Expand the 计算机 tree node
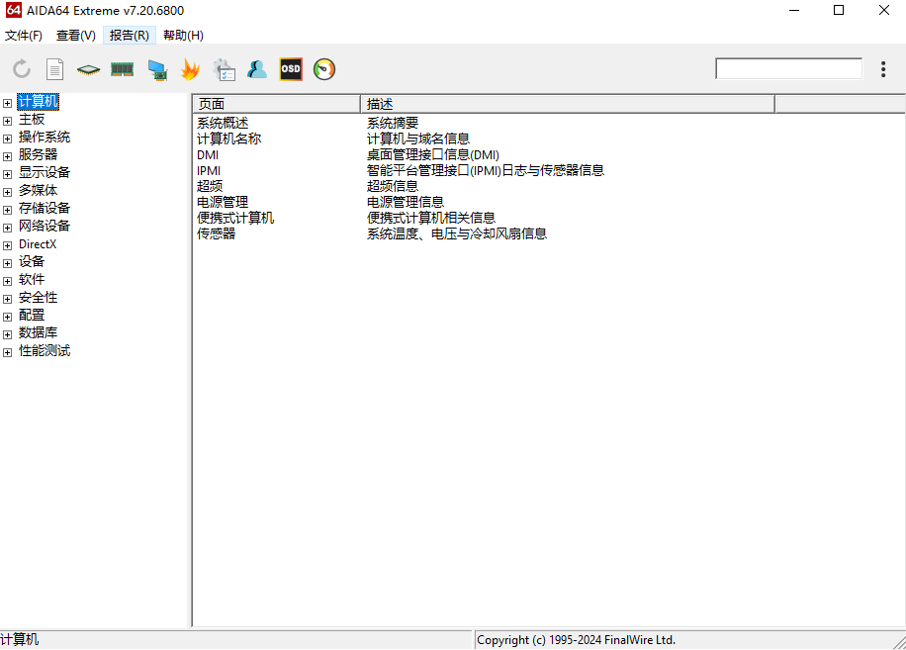This screenshot has width=906, height=650. (x=7, y=102)
